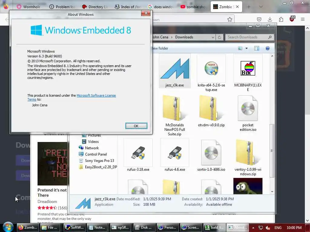Switch to File Explorer taskbar button

pos(50,227)
